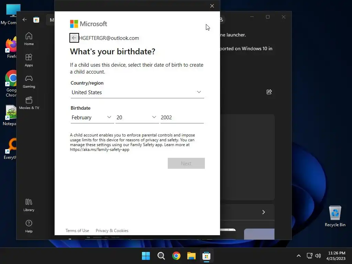The image size is (352, 264).
Task: Open Library in the Microsoft Store sidebar
Action: [x=29, y=205]
